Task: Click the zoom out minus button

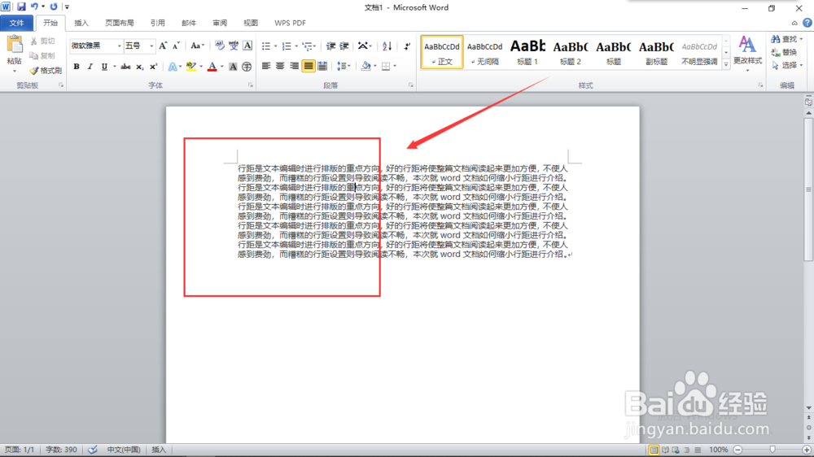Action: [x=737, y=450]
